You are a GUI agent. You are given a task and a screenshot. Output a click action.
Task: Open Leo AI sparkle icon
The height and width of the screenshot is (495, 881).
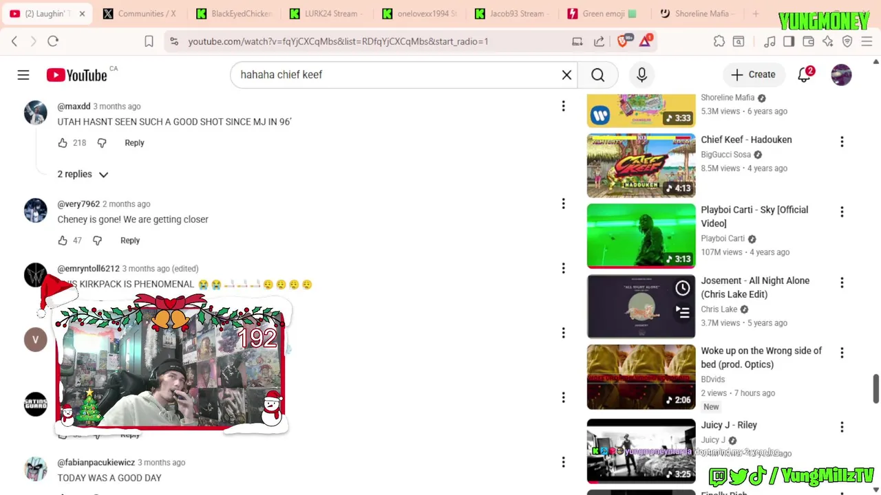pos(828,41)
